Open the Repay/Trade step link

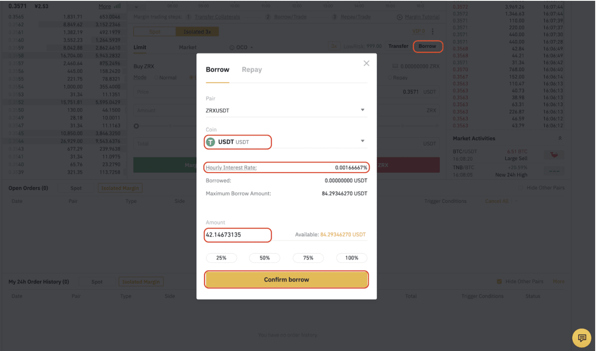tap(356, 17)
